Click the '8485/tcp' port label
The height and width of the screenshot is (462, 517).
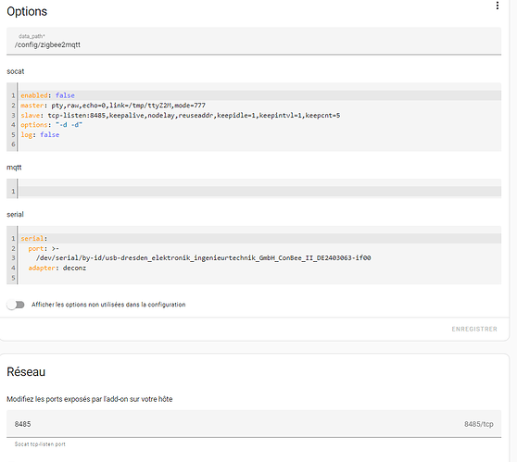click(x=479, y=424)
